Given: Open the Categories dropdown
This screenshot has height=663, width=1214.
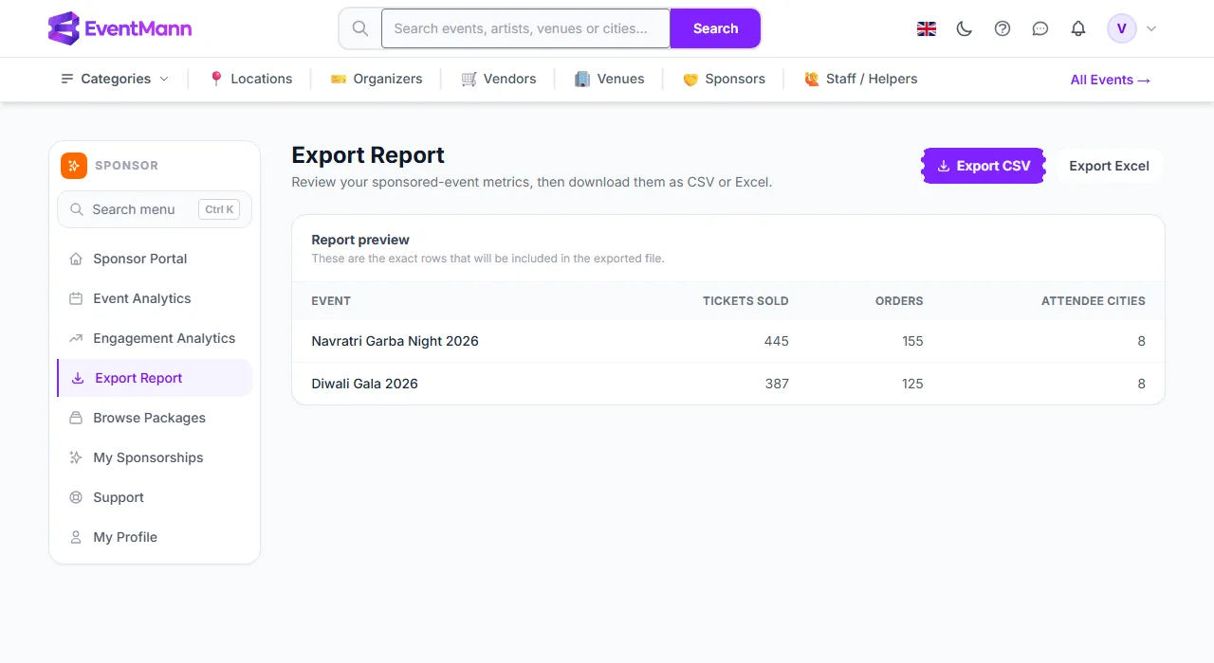Looking at the screenshot, I should [x=115, y=79].
